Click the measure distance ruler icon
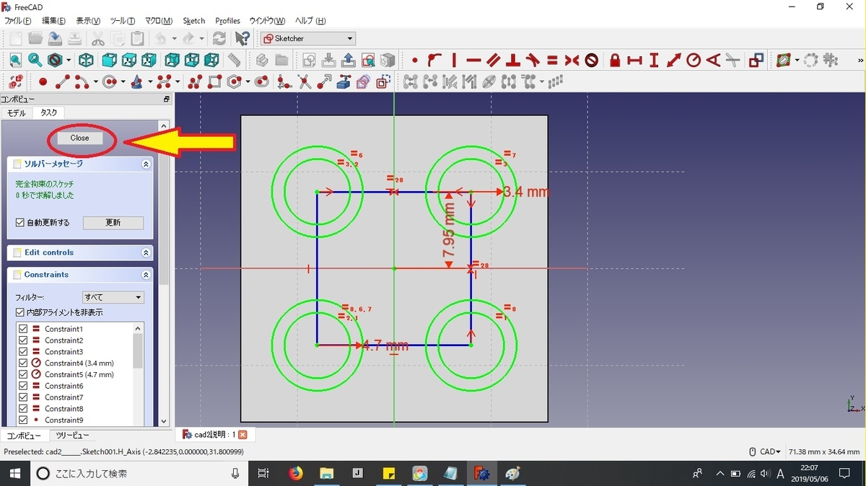 [x=234, y=61]
